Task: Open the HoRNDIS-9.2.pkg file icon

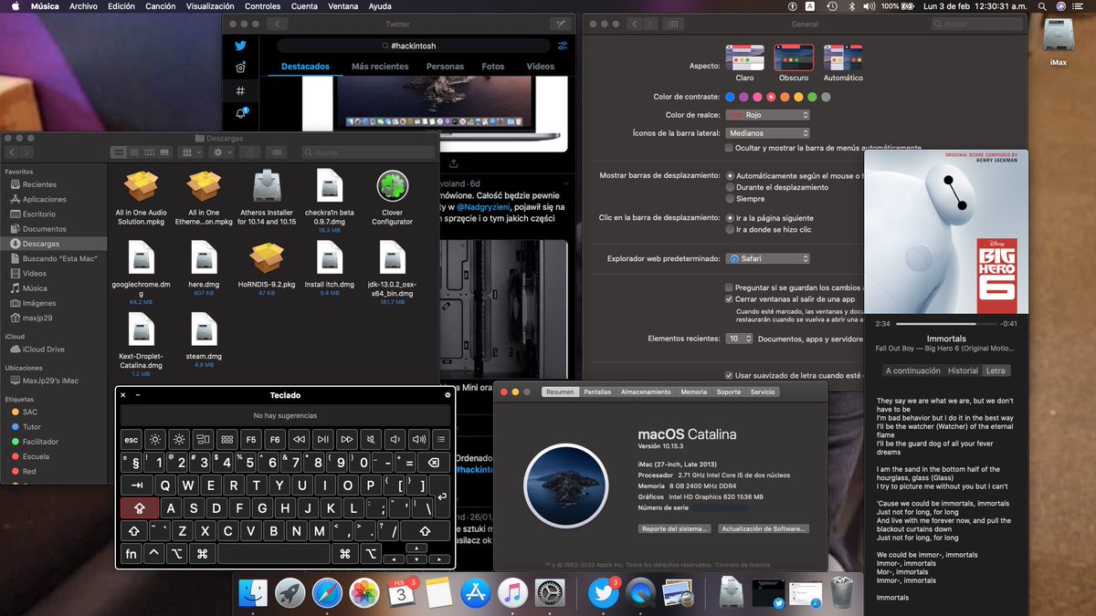Action: tap(266, 258)
